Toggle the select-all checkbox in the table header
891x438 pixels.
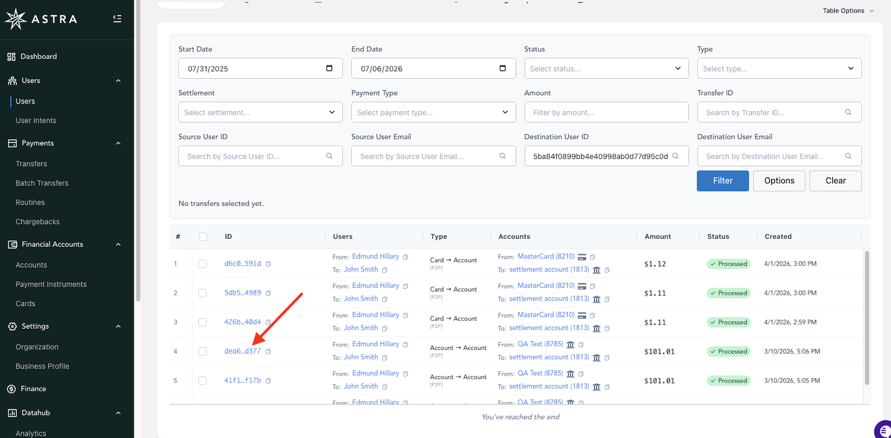tap(203, 237)
